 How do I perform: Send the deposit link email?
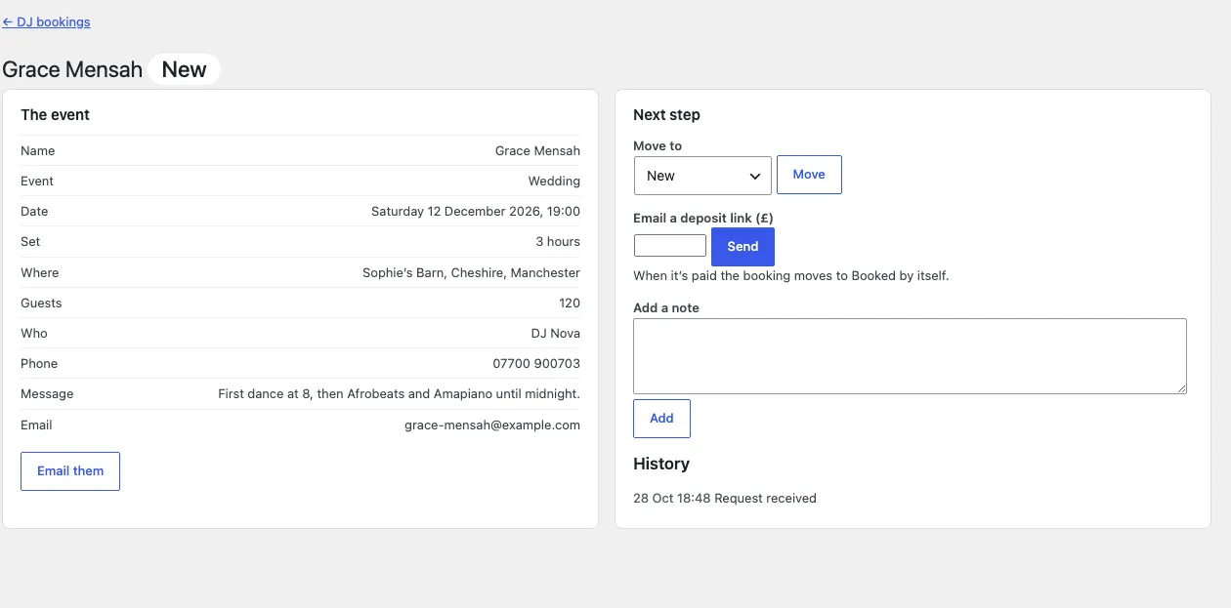743,247
